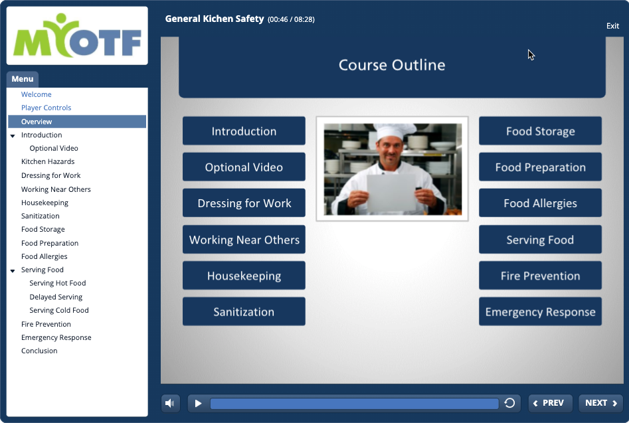Screen dimensions: 629x423
Task: Select the Menu tab
Action: click(x=23, y=79)
